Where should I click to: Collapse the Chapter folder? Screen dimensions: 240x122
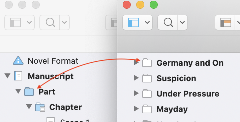click(29, 107)
